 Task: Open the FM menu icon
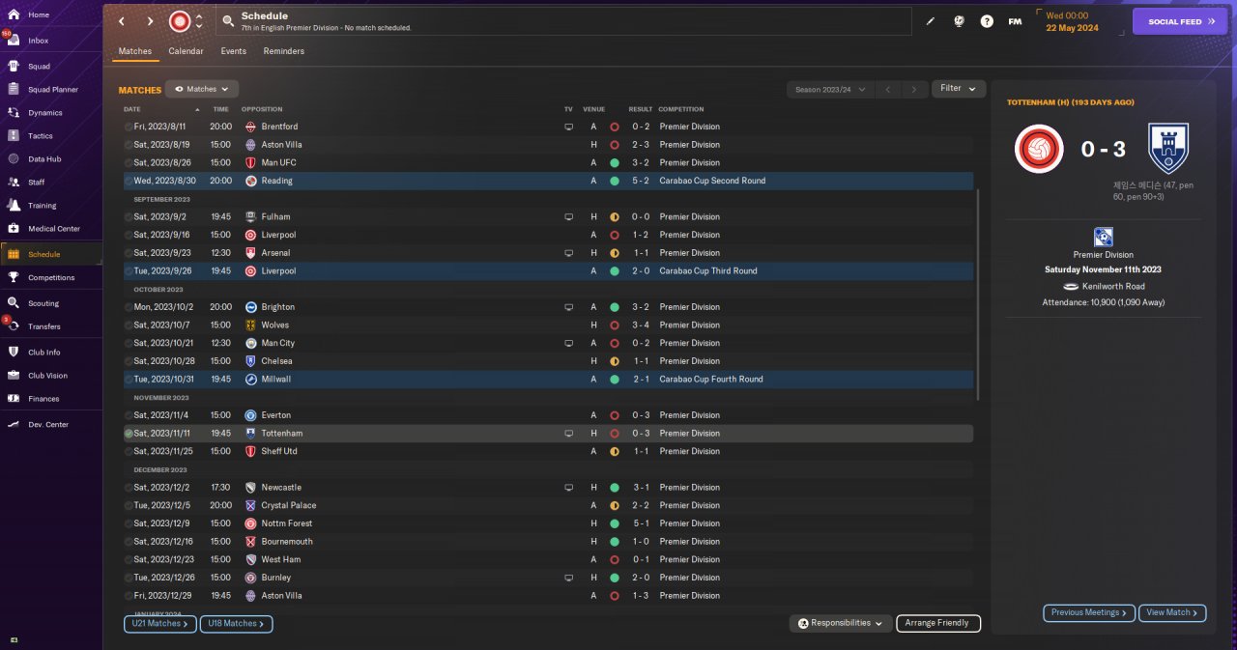1015,21
